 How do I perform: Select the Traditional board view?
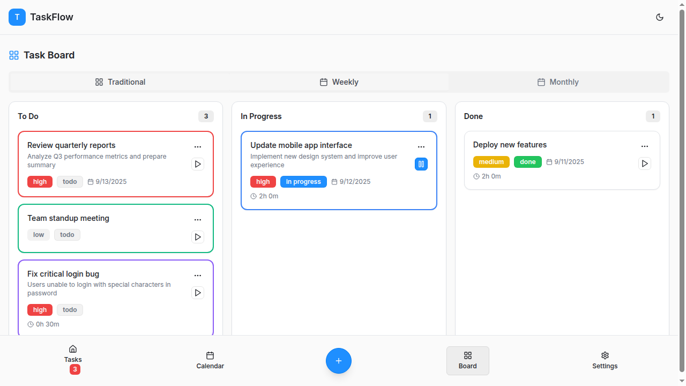pos(120,82)
